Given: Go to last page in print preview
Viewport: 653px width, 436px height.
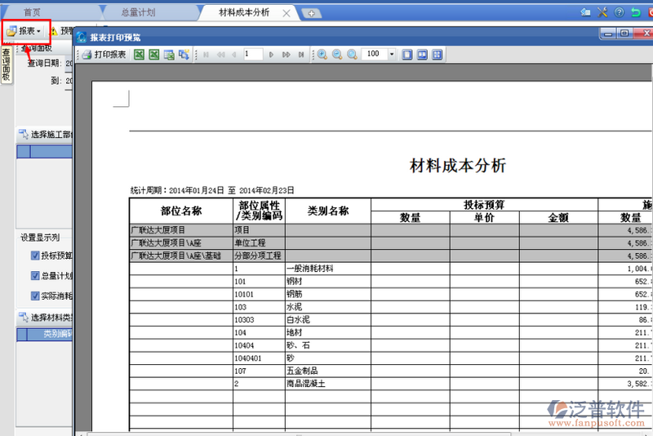Looking at the screenshot, I should [301, 55].
